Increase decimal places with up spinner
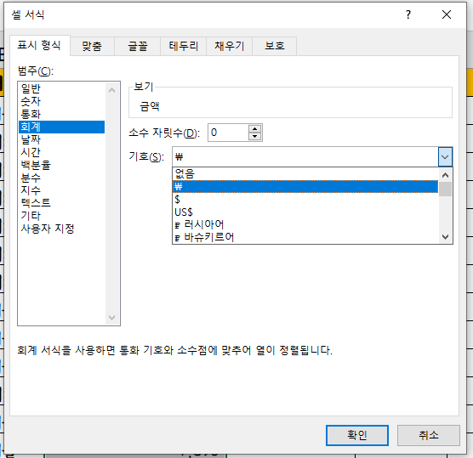 (x=255, y=128)
